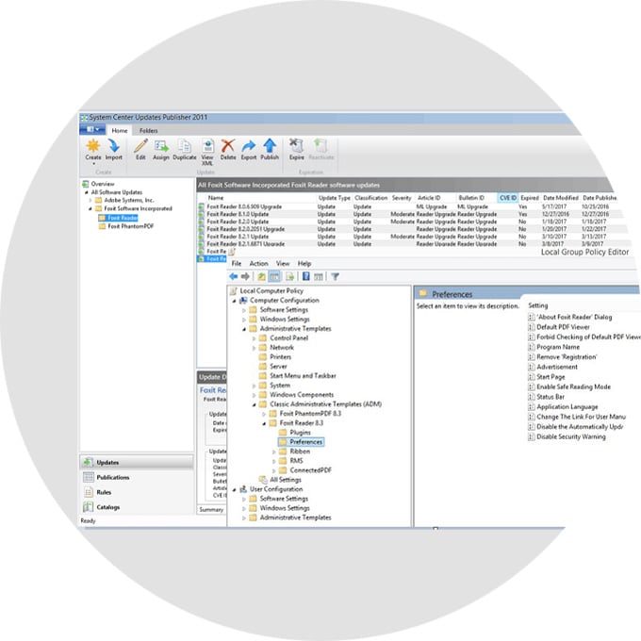The image size is (641, 641).
Task: Select User Configuration node
Action: point(276,489)
